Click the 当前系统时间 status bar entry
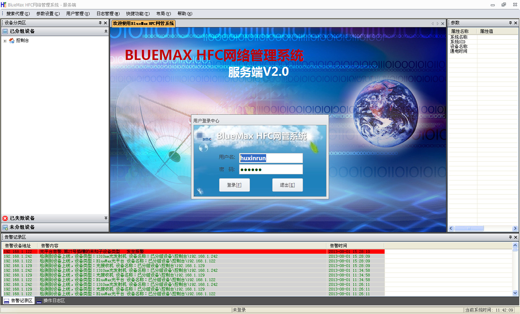This screenshot has width=520, height=314. tap(489, 310)
